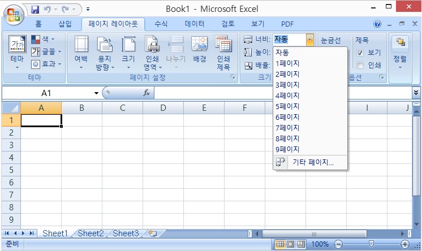Click the Select All corner button
The width and height of the screenshot is (422, 251).
[11, 108]
